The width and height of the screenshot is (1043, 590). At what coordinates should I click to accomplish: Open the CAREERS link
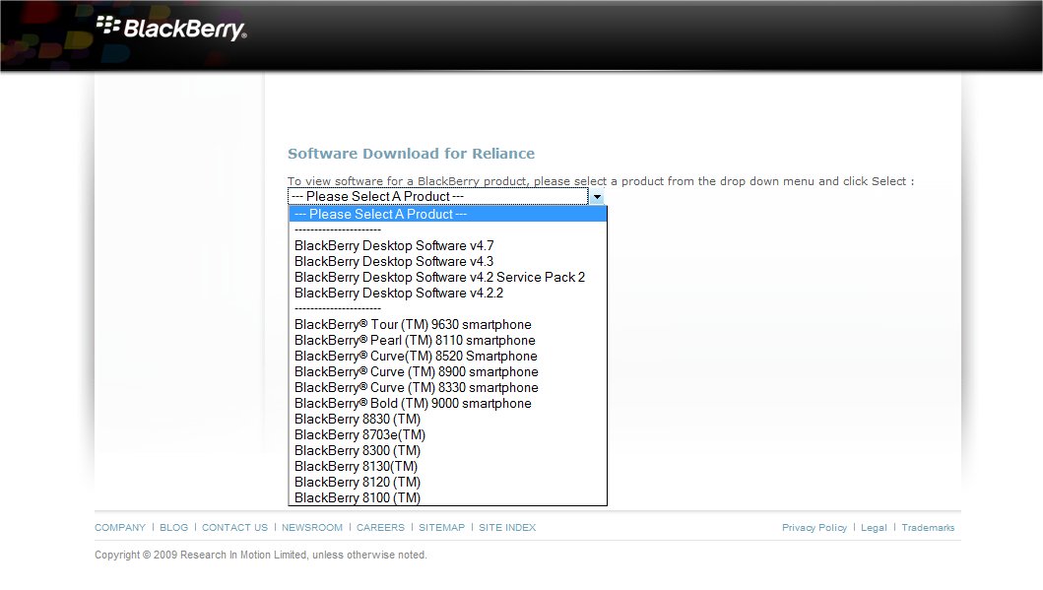[x=380, y=528]
